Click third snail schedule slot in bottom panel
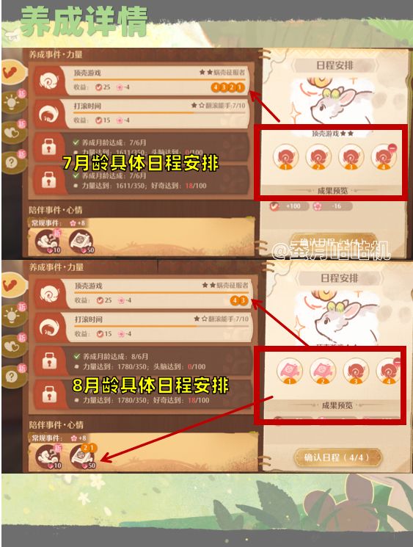 tap(355, 371)
